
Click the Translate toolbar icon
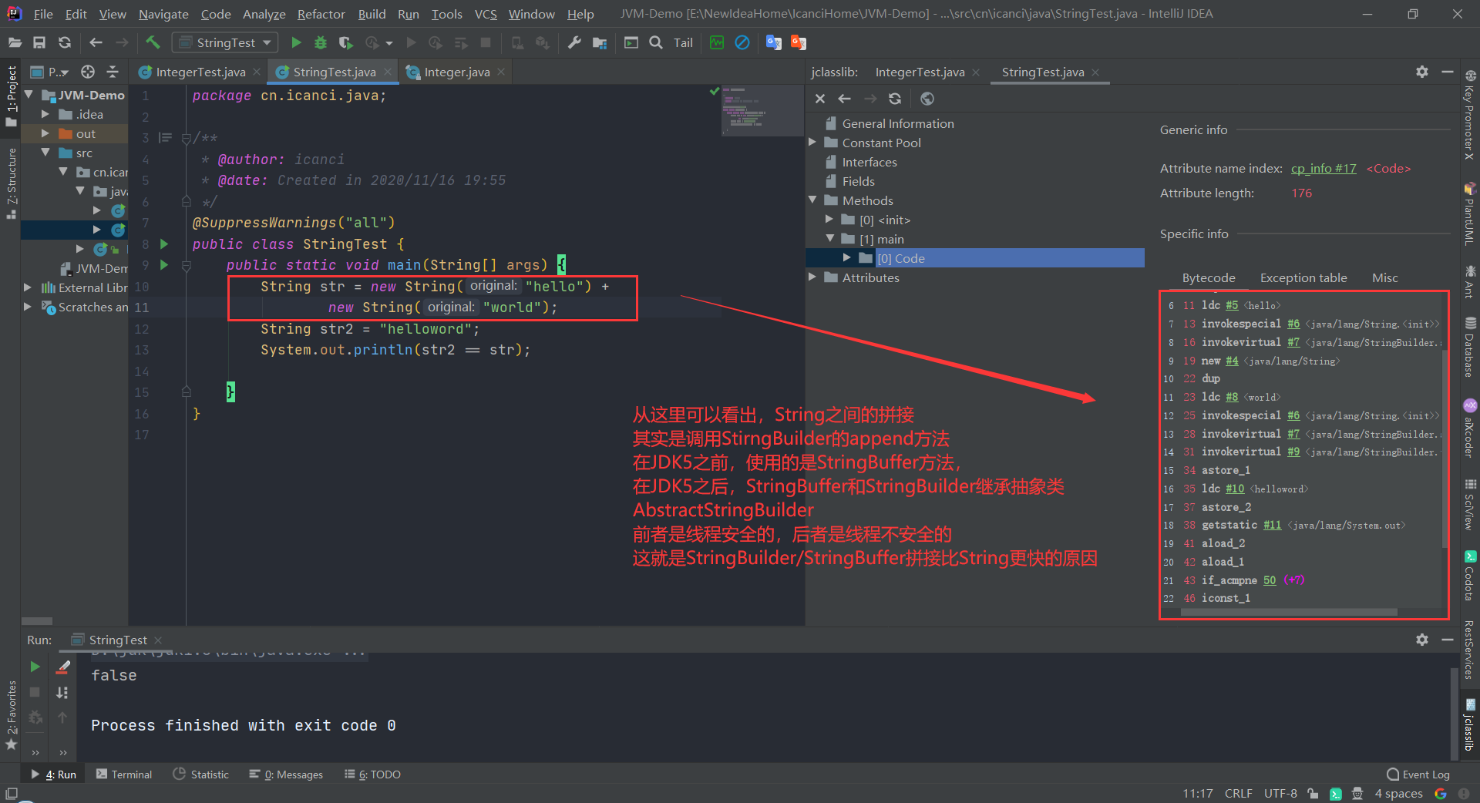[x=773, y=42]
